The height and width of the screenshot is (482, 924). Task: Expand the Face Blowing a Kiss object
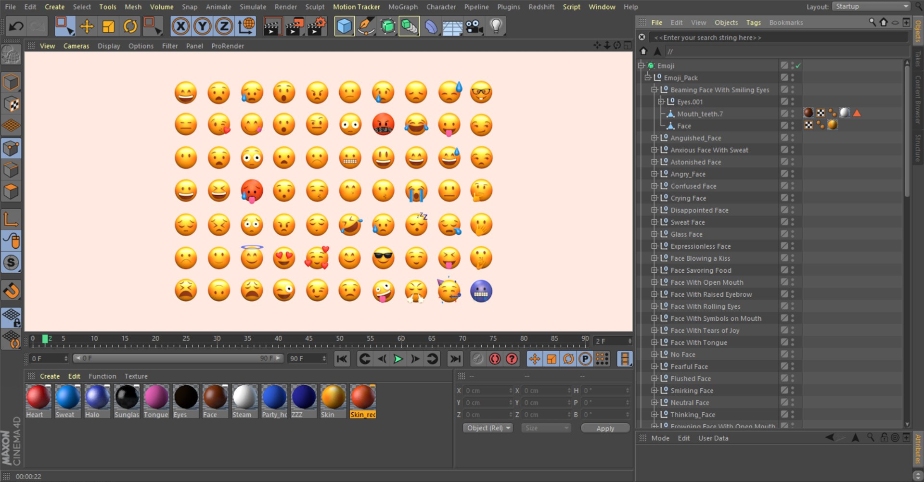coord(654,258)
